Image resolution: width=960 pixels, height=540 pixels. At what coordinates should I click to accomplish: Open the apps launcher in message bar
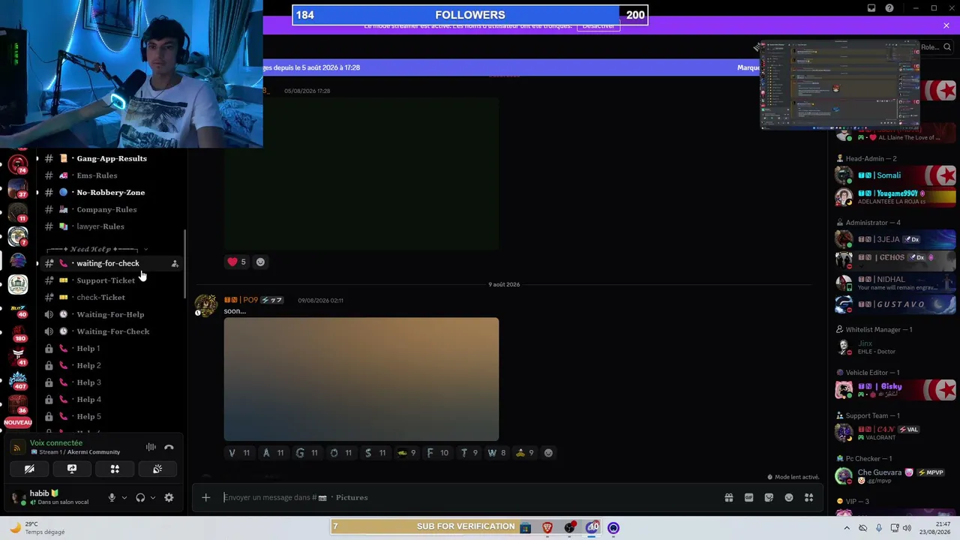808,497
